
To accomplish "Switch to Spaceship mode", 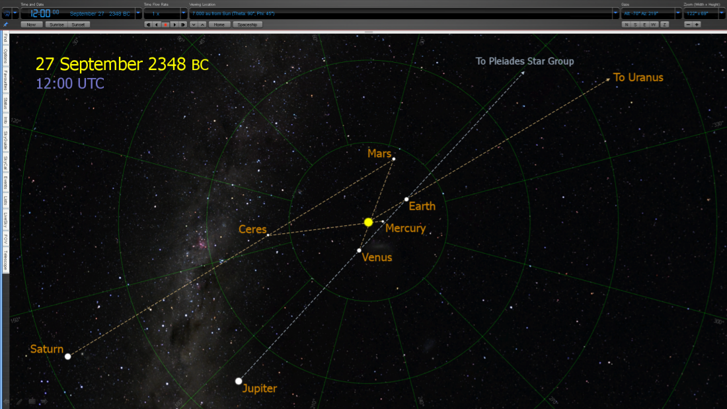I will 248,24.
